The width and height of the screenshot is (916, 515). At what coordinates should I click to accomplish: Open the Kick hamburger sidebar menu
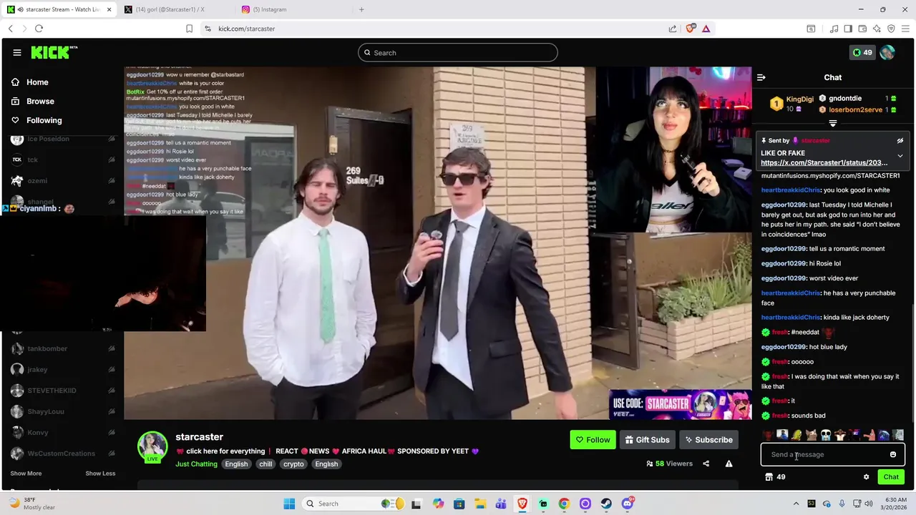[17, 52]
